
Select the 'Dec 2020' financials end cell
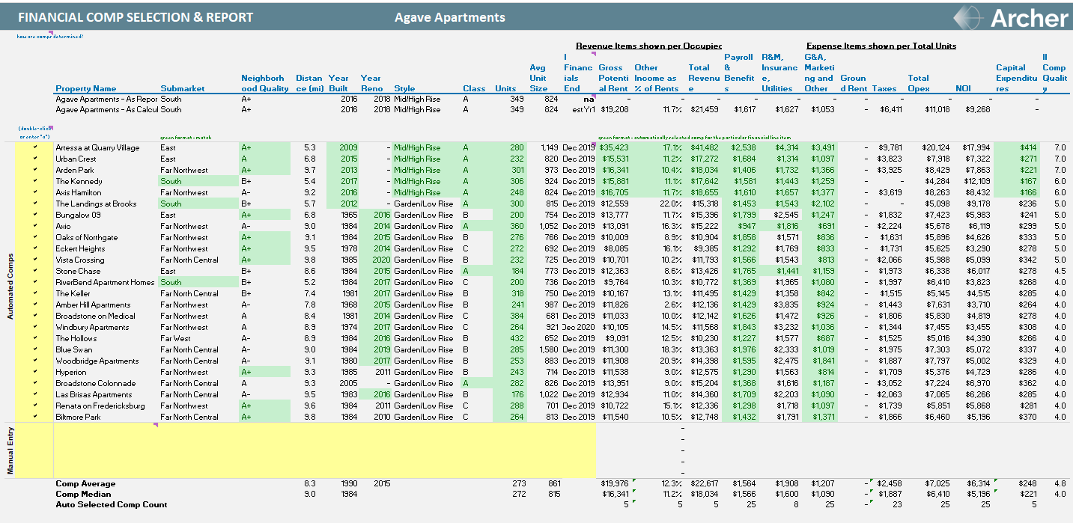(580, 327)
